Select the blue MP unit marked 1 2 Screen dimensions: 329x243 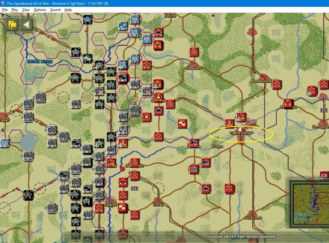click(4, 143)
